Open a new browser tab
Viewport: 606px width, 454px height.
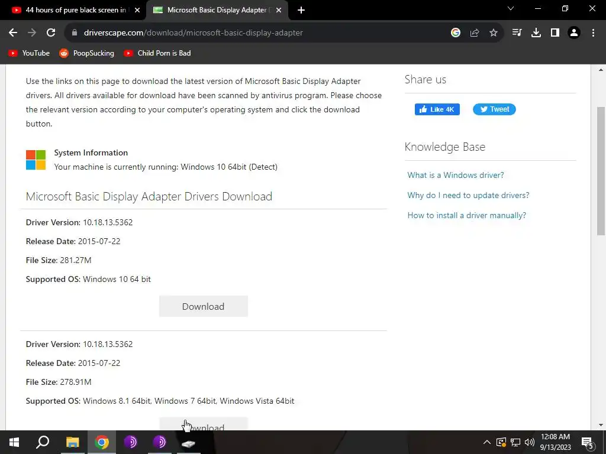coord(301,10)
